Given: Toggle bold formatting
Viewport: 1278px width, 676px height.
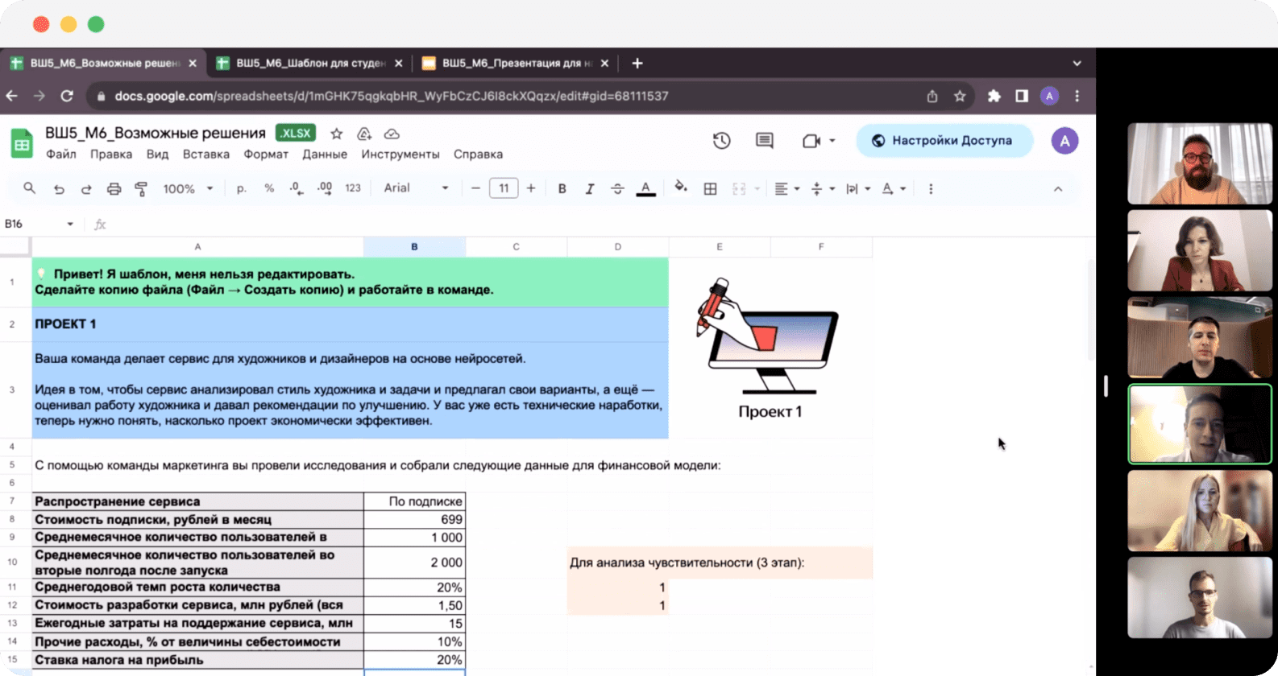Looking at the screenshot, I should point(562,189).
